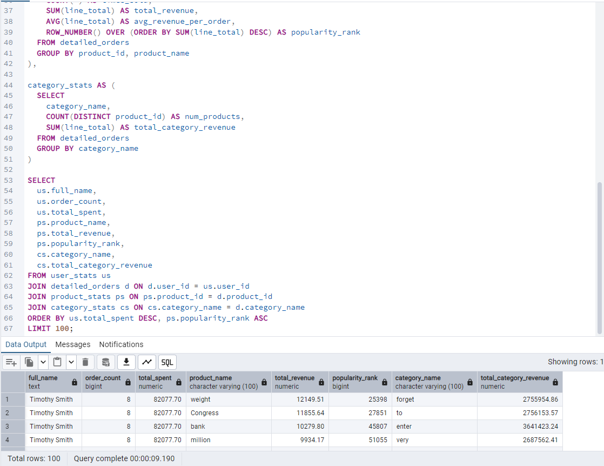Click the Copy icon in results toolbar
The height and width of the screenshot is (466, 604).
click(29, 362)
